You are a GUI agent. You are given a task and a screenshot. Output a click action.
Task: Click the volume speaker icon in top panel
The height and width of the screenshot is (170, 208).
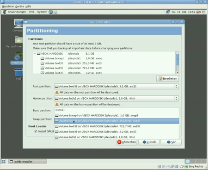point(199,12)
